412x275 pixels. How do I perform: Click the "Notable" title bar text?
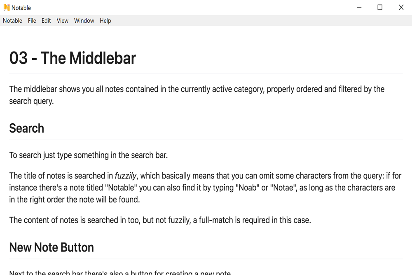click(x=21, y=8)
